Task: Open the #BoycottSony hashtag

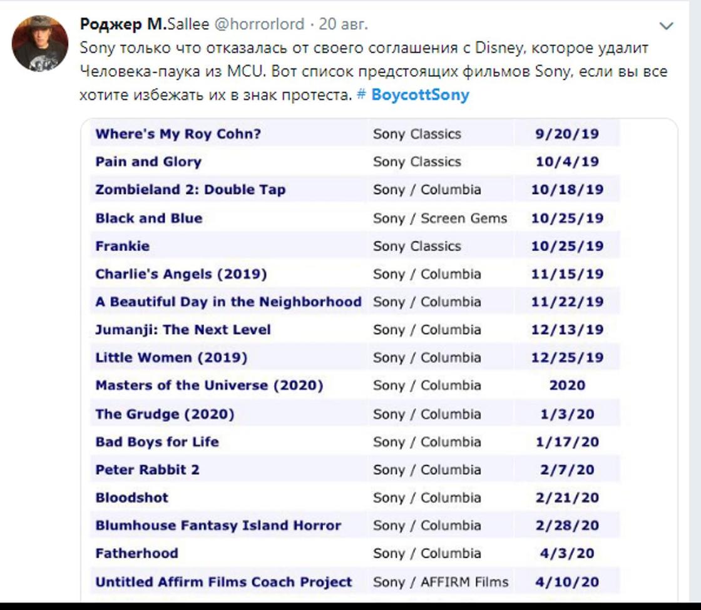Action: tap(413, 94)
